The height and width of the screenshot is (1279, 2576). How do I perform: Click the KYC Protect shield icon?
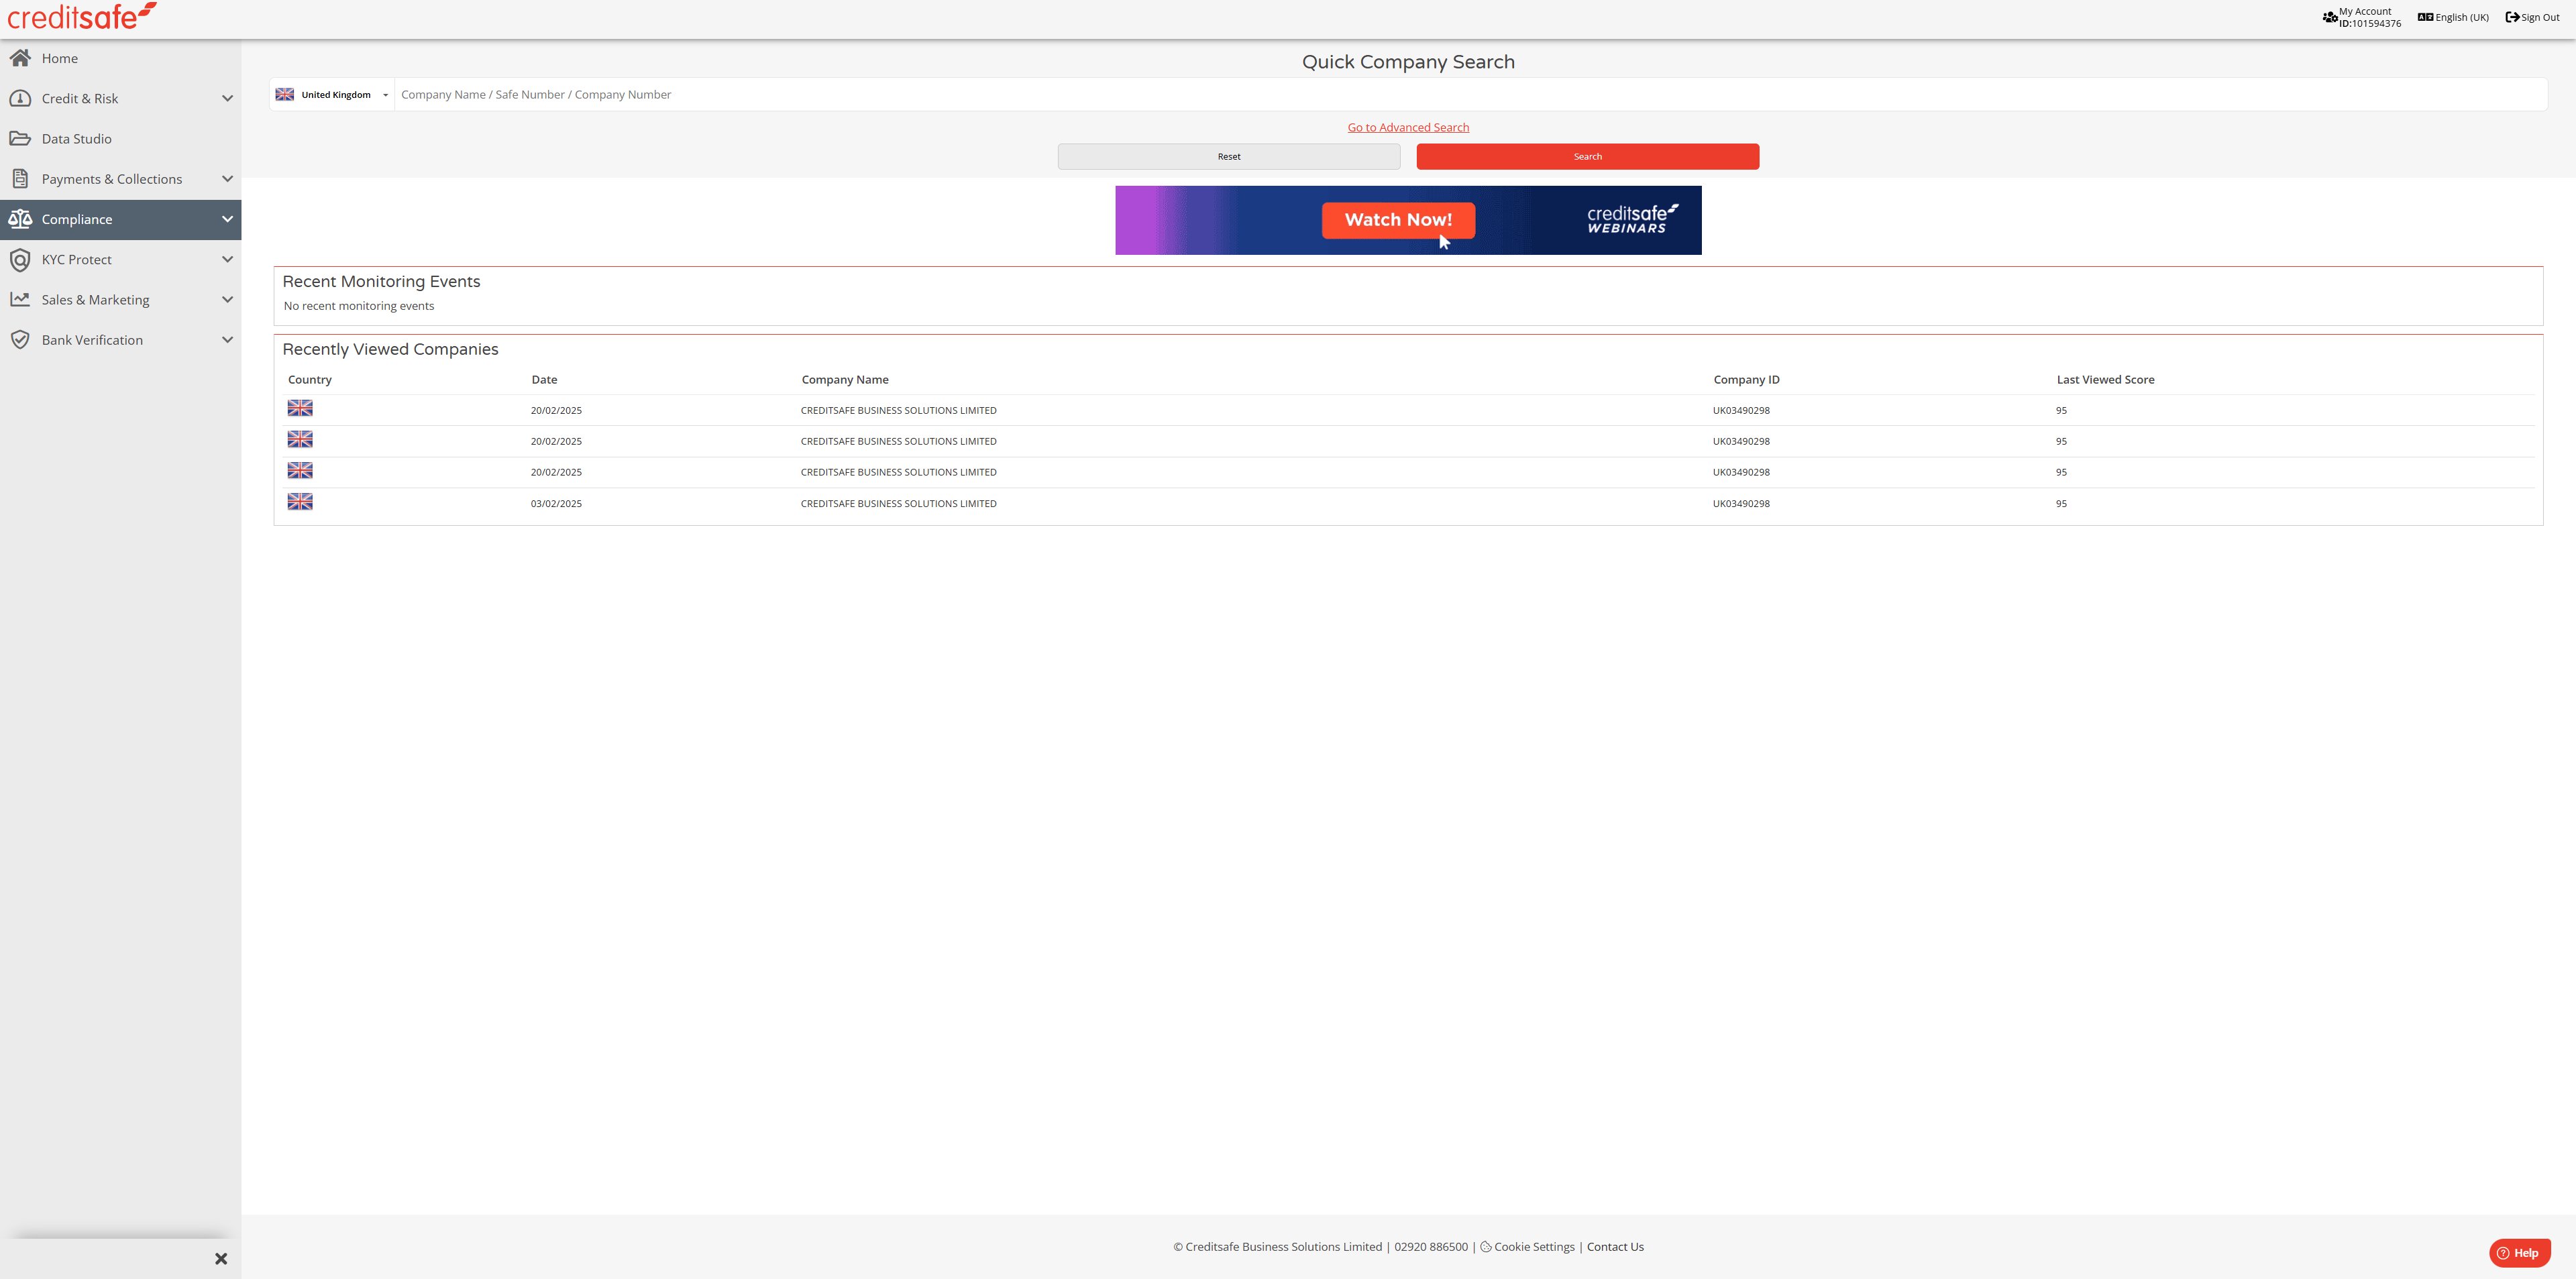coord(20,260)
